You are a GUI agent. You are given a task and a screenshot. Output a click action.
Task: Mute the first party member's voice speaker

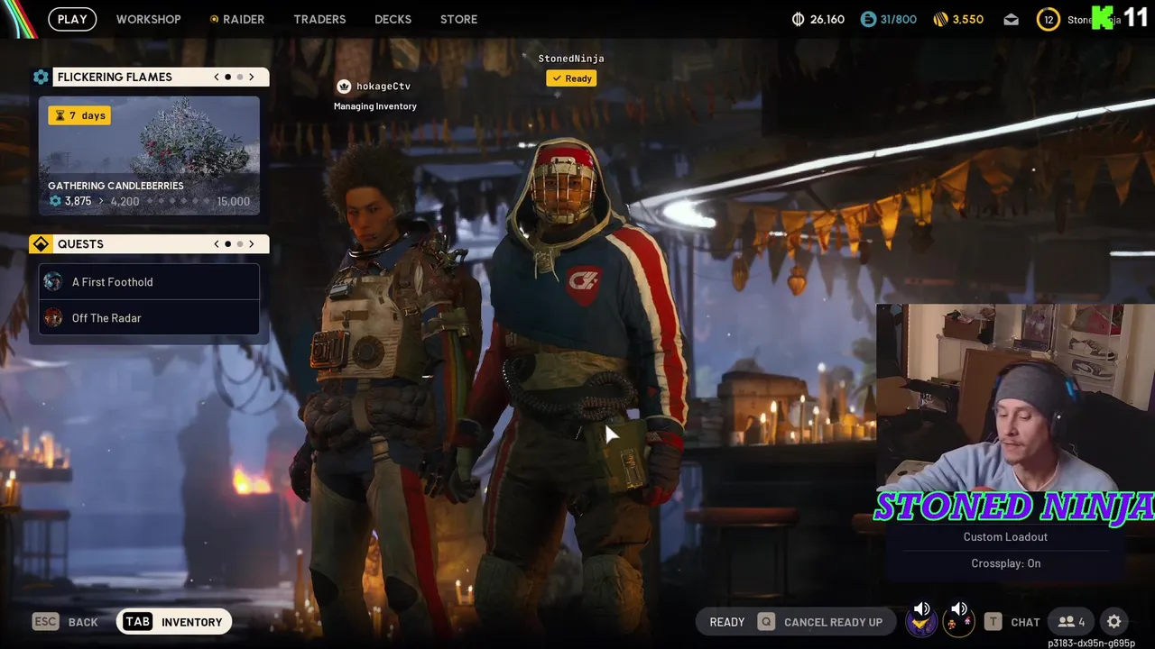922,609
